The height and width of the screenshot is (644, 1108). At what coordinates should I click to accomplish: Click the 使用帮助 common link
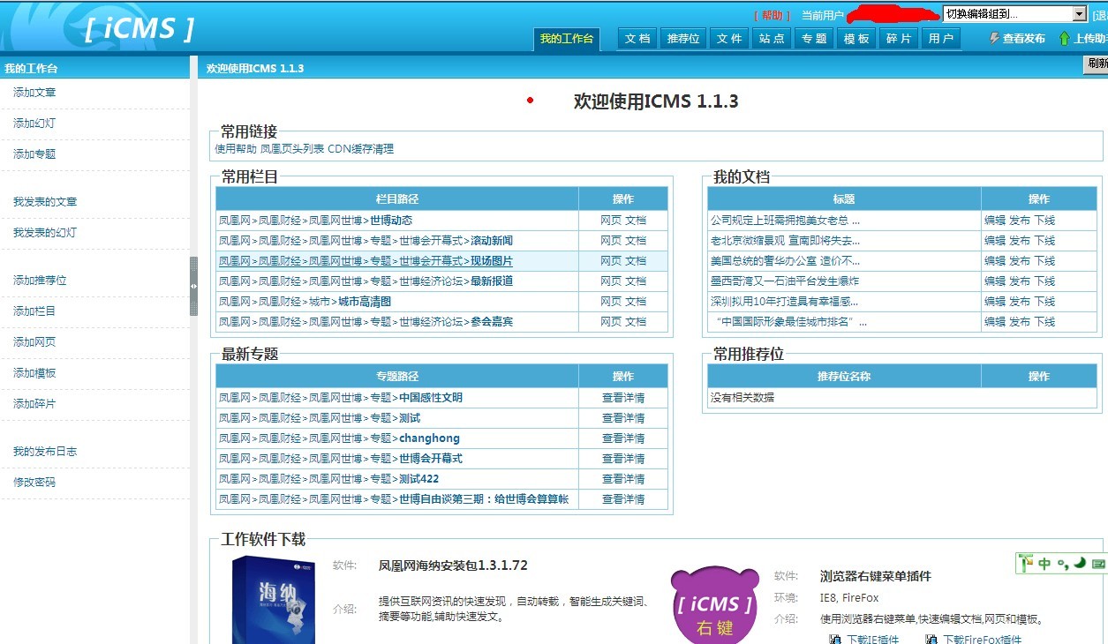[x=236, y=149]
